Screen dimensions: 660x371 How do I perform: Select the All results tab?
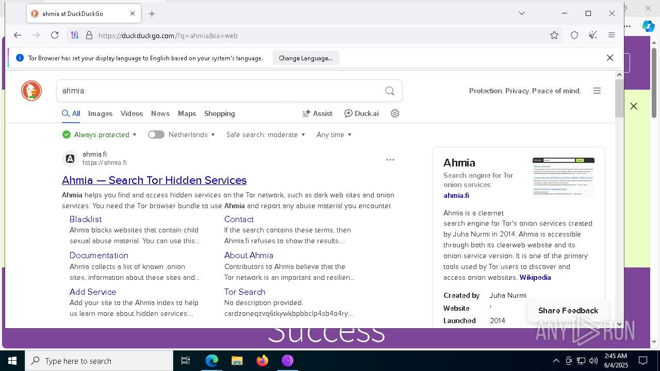coord(71,113)
